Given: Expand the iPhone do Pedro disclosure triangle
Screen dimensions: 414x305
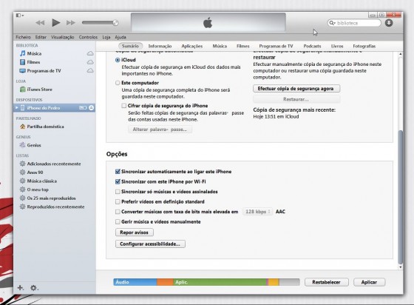Looking at the screenshot, I should 17,108.
